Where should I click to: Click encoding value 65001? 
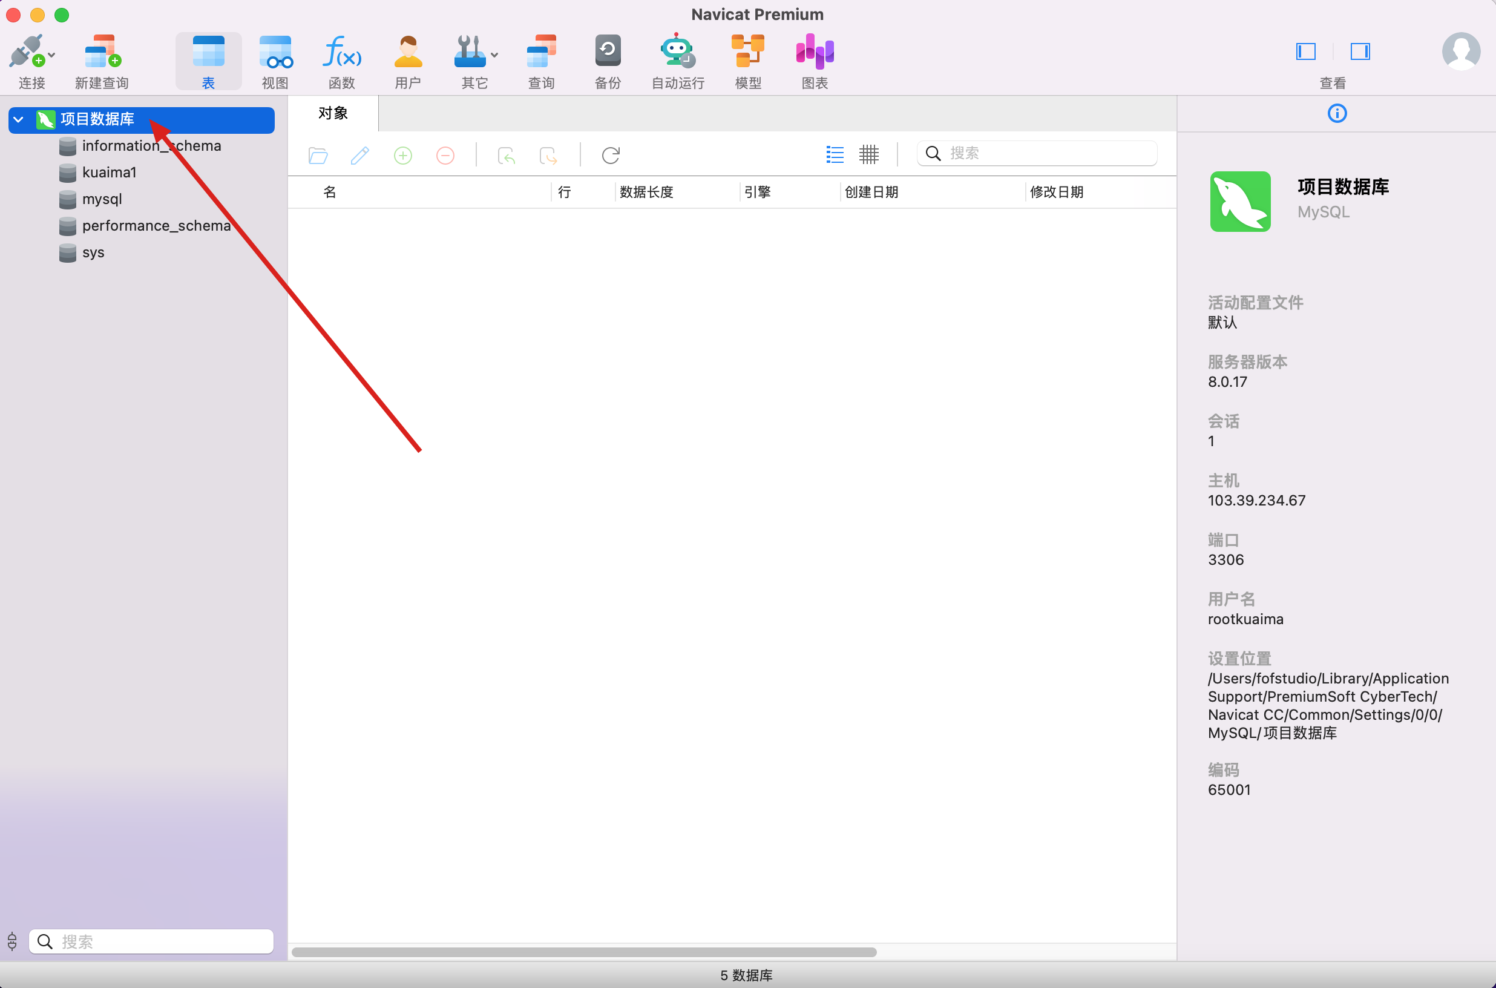[1229, 790]
